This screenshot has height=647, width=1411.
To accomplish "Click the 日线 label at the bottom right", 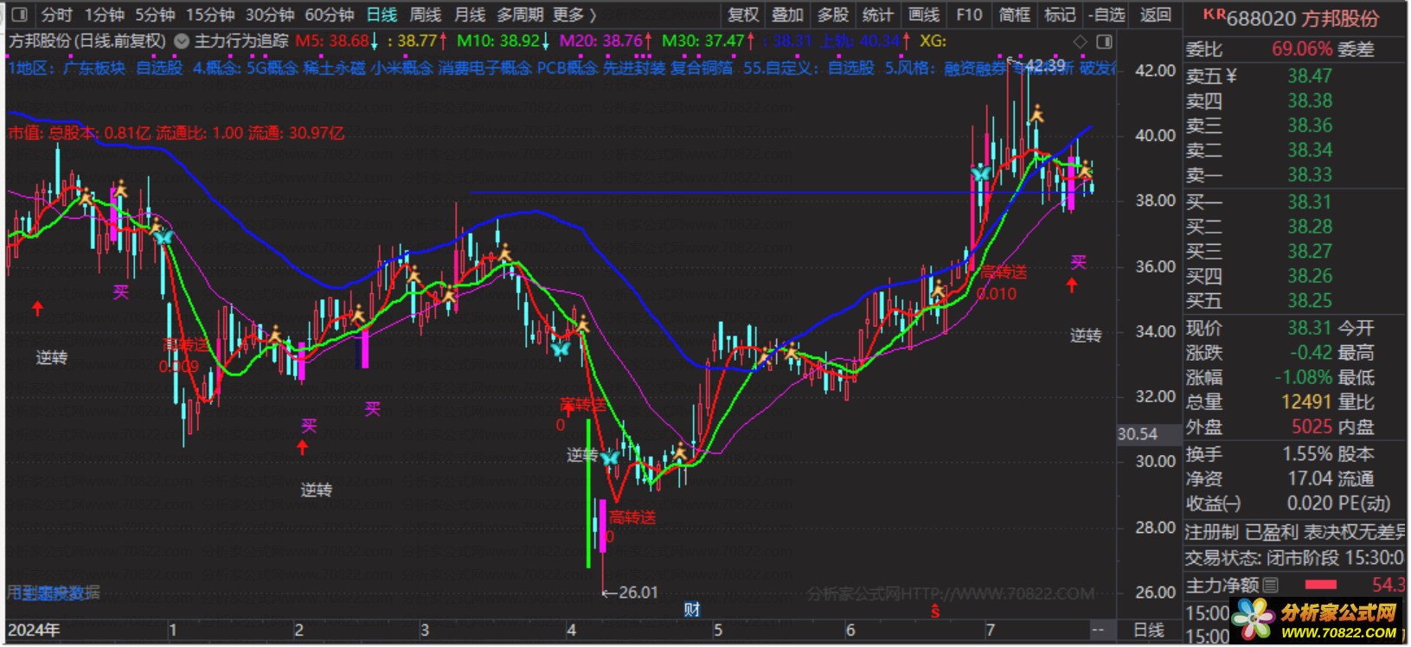I will coord(1150,631).
